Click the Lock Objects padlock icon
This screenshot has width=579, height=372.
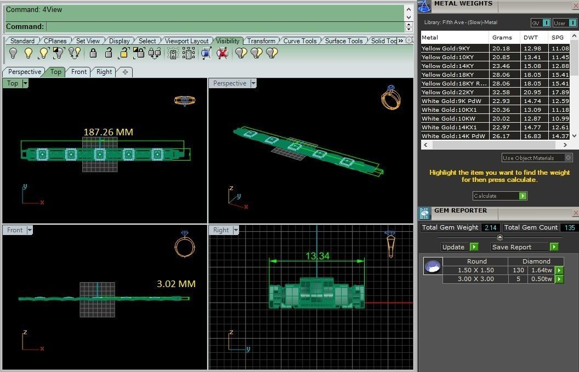coord(93,53)
